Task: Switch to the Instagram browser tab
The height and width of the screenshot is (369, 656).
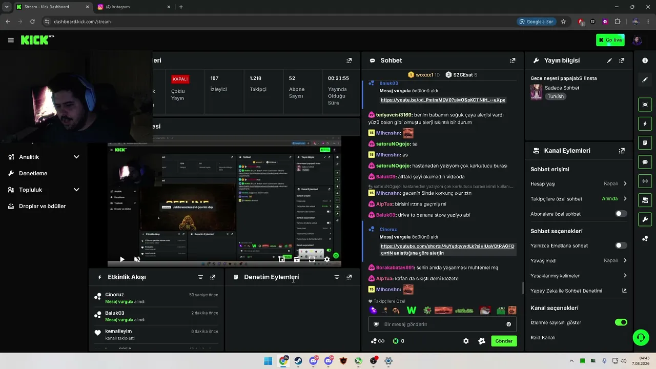Action: point(134,7)
